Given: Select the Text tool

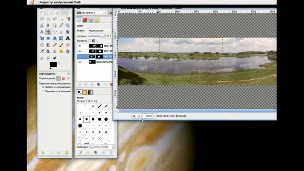Looking at the screenshot, I should coord(67,38).
